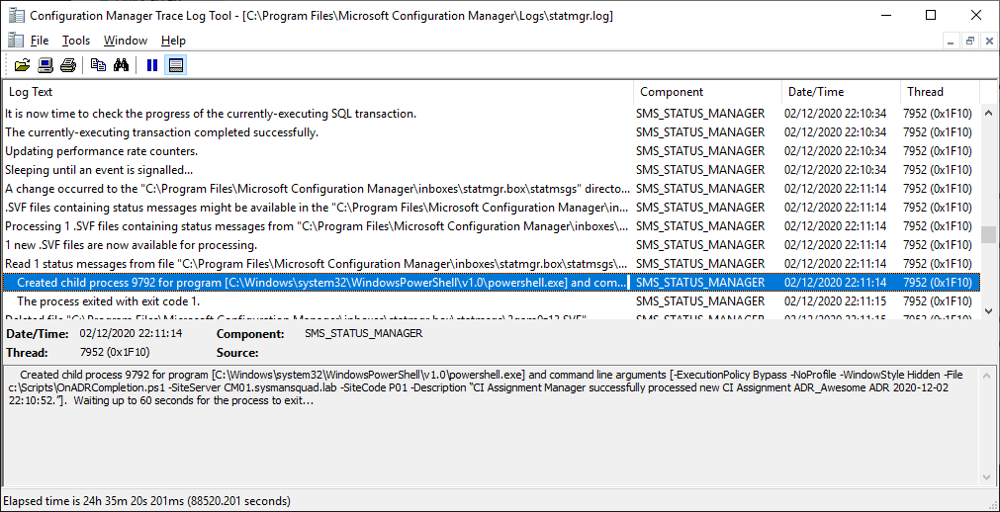
Task: Close the inner statmgr.log document
Action: click(988, 41)
